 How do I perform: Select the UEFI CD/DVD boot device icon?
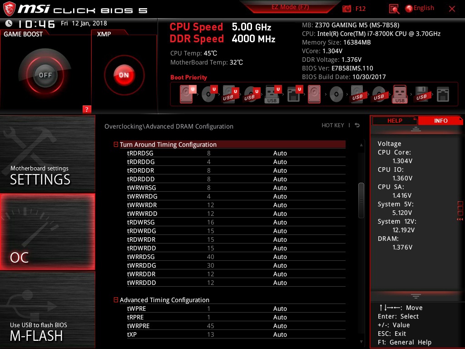pyautogui.click(x=209, y=94)
